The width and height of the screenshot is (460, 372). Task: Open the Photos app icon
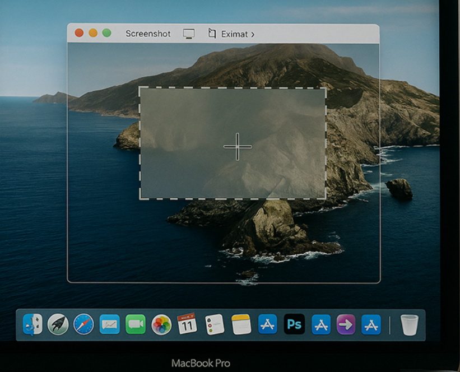coord(161,324)
